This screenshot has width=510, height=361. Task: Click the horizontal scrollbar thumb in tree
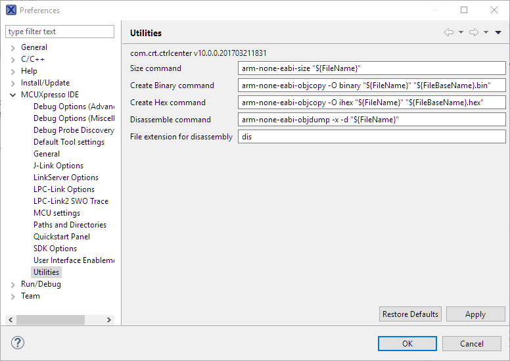51,320
